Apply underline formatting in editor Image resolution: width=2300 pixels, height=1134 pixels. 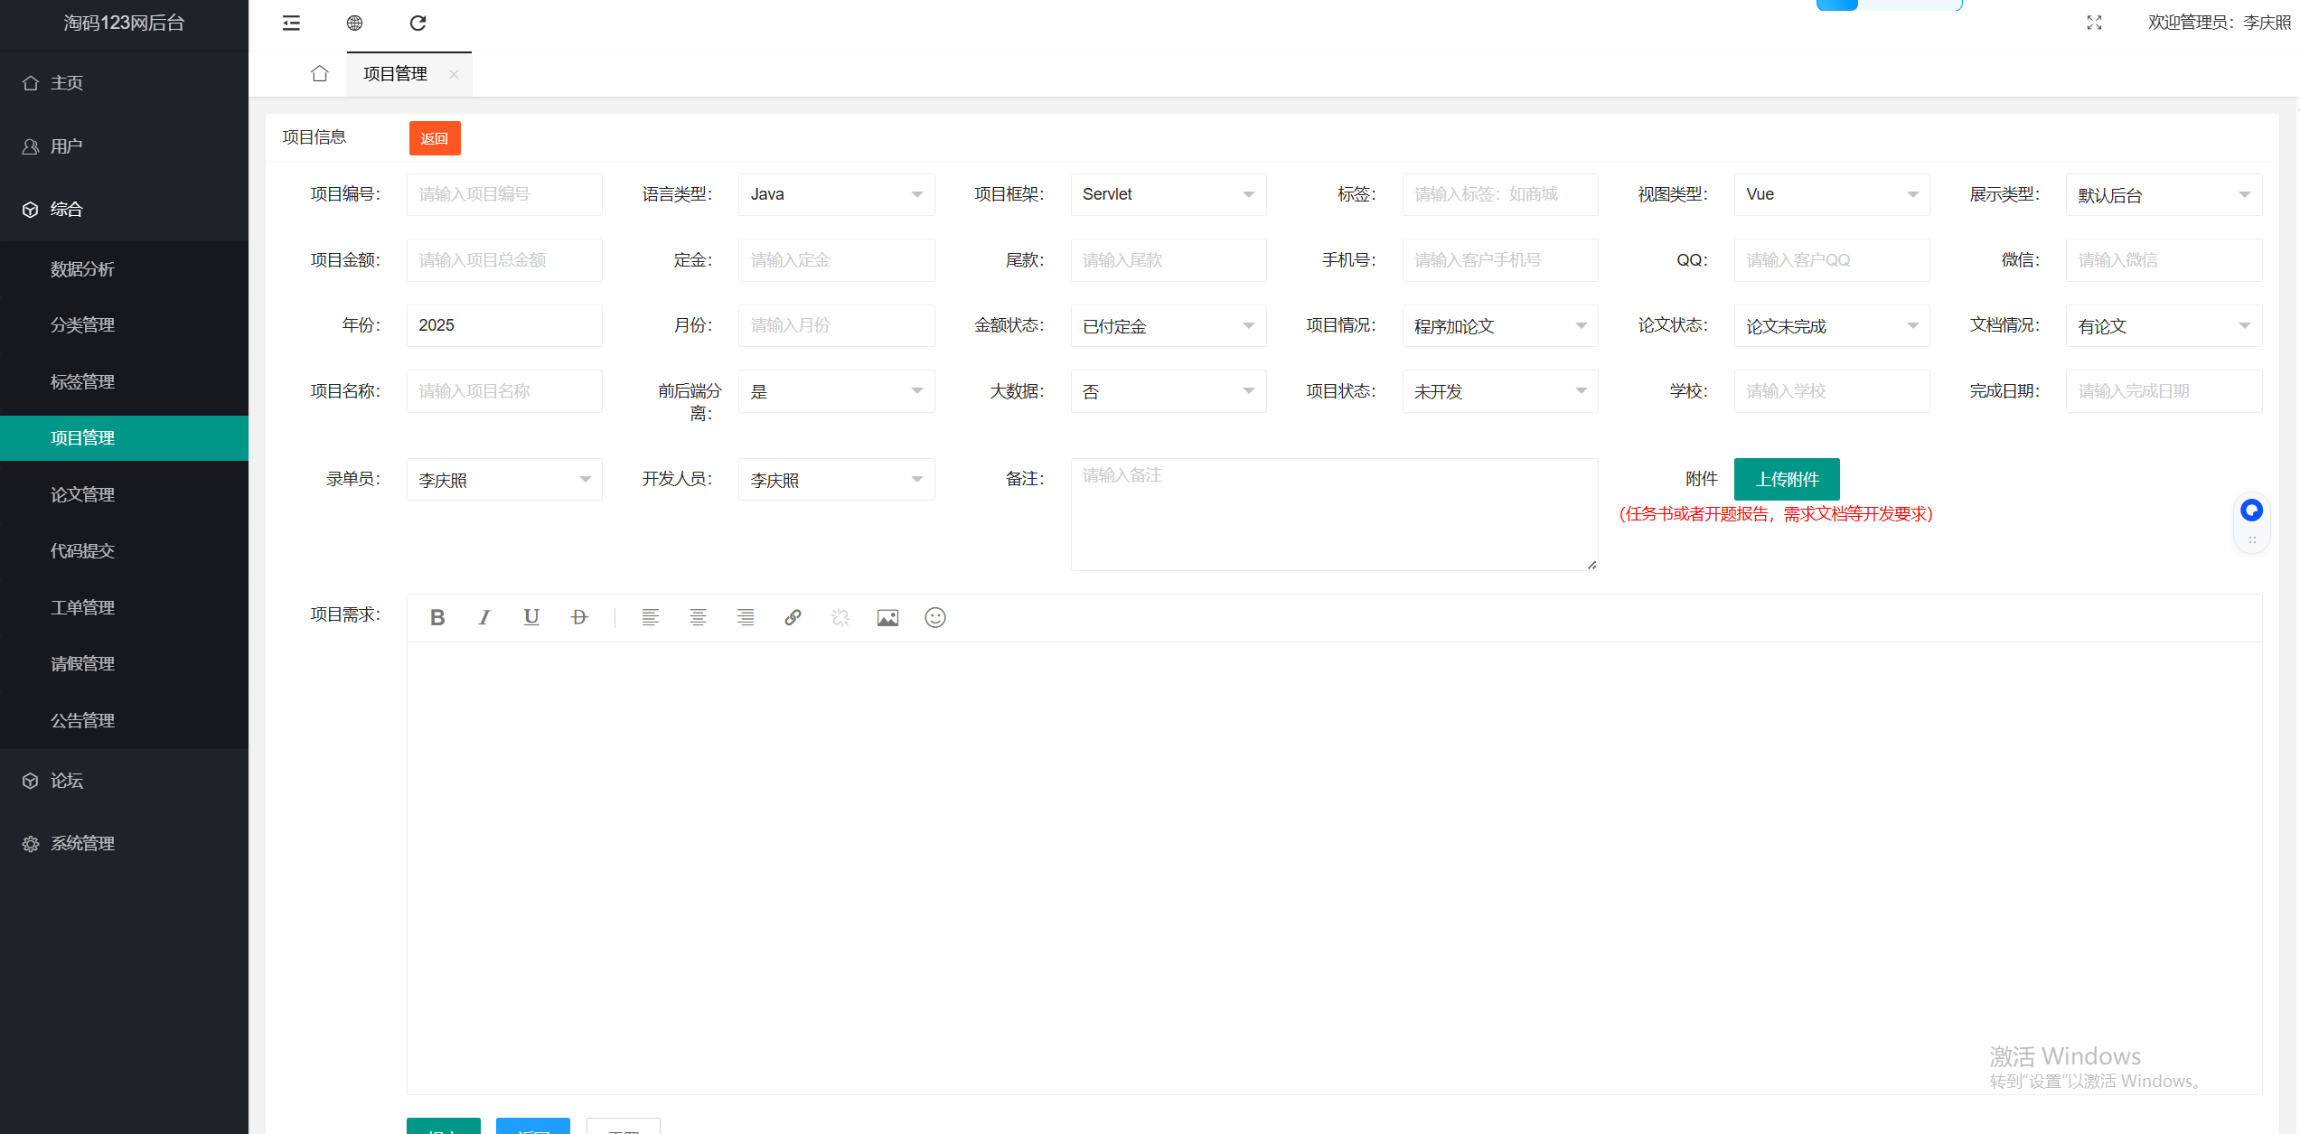click(531, 617)
